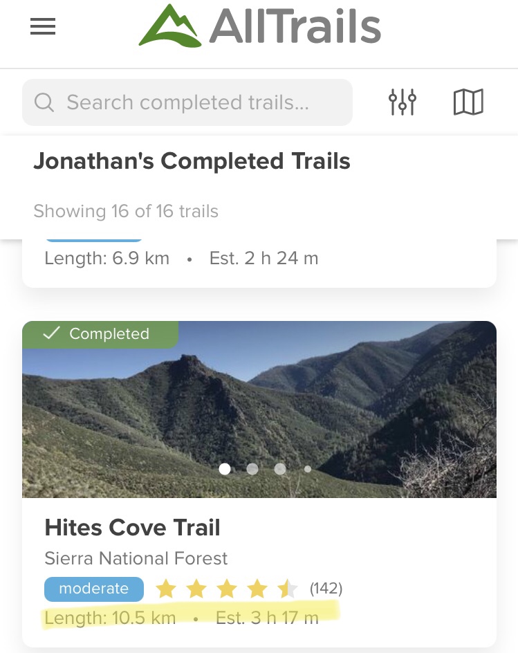The width and height of the screenshot is (518, 653).
Task: Click the star rating for Hites Cove
Action: click(226, 589)
